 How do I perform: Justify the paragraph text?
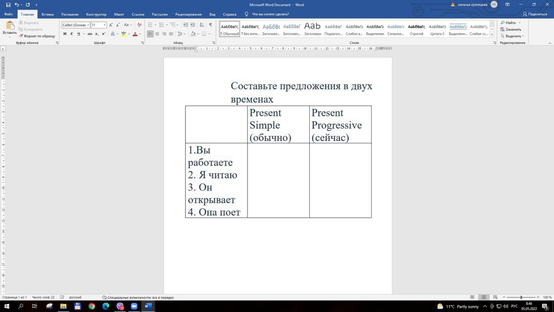coord(171,34)
